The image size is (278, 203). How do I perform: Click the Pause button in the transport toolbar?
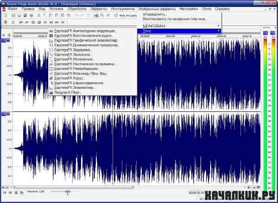tap(33, 22)
